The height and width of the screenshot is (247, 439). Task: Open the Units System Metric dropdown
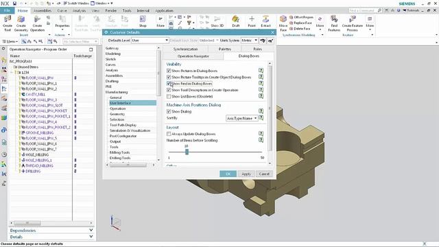coord(249,40)
